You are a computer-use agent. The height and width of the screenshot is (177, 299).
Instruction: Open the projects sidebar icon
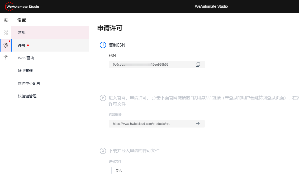(x=6, y=20)
